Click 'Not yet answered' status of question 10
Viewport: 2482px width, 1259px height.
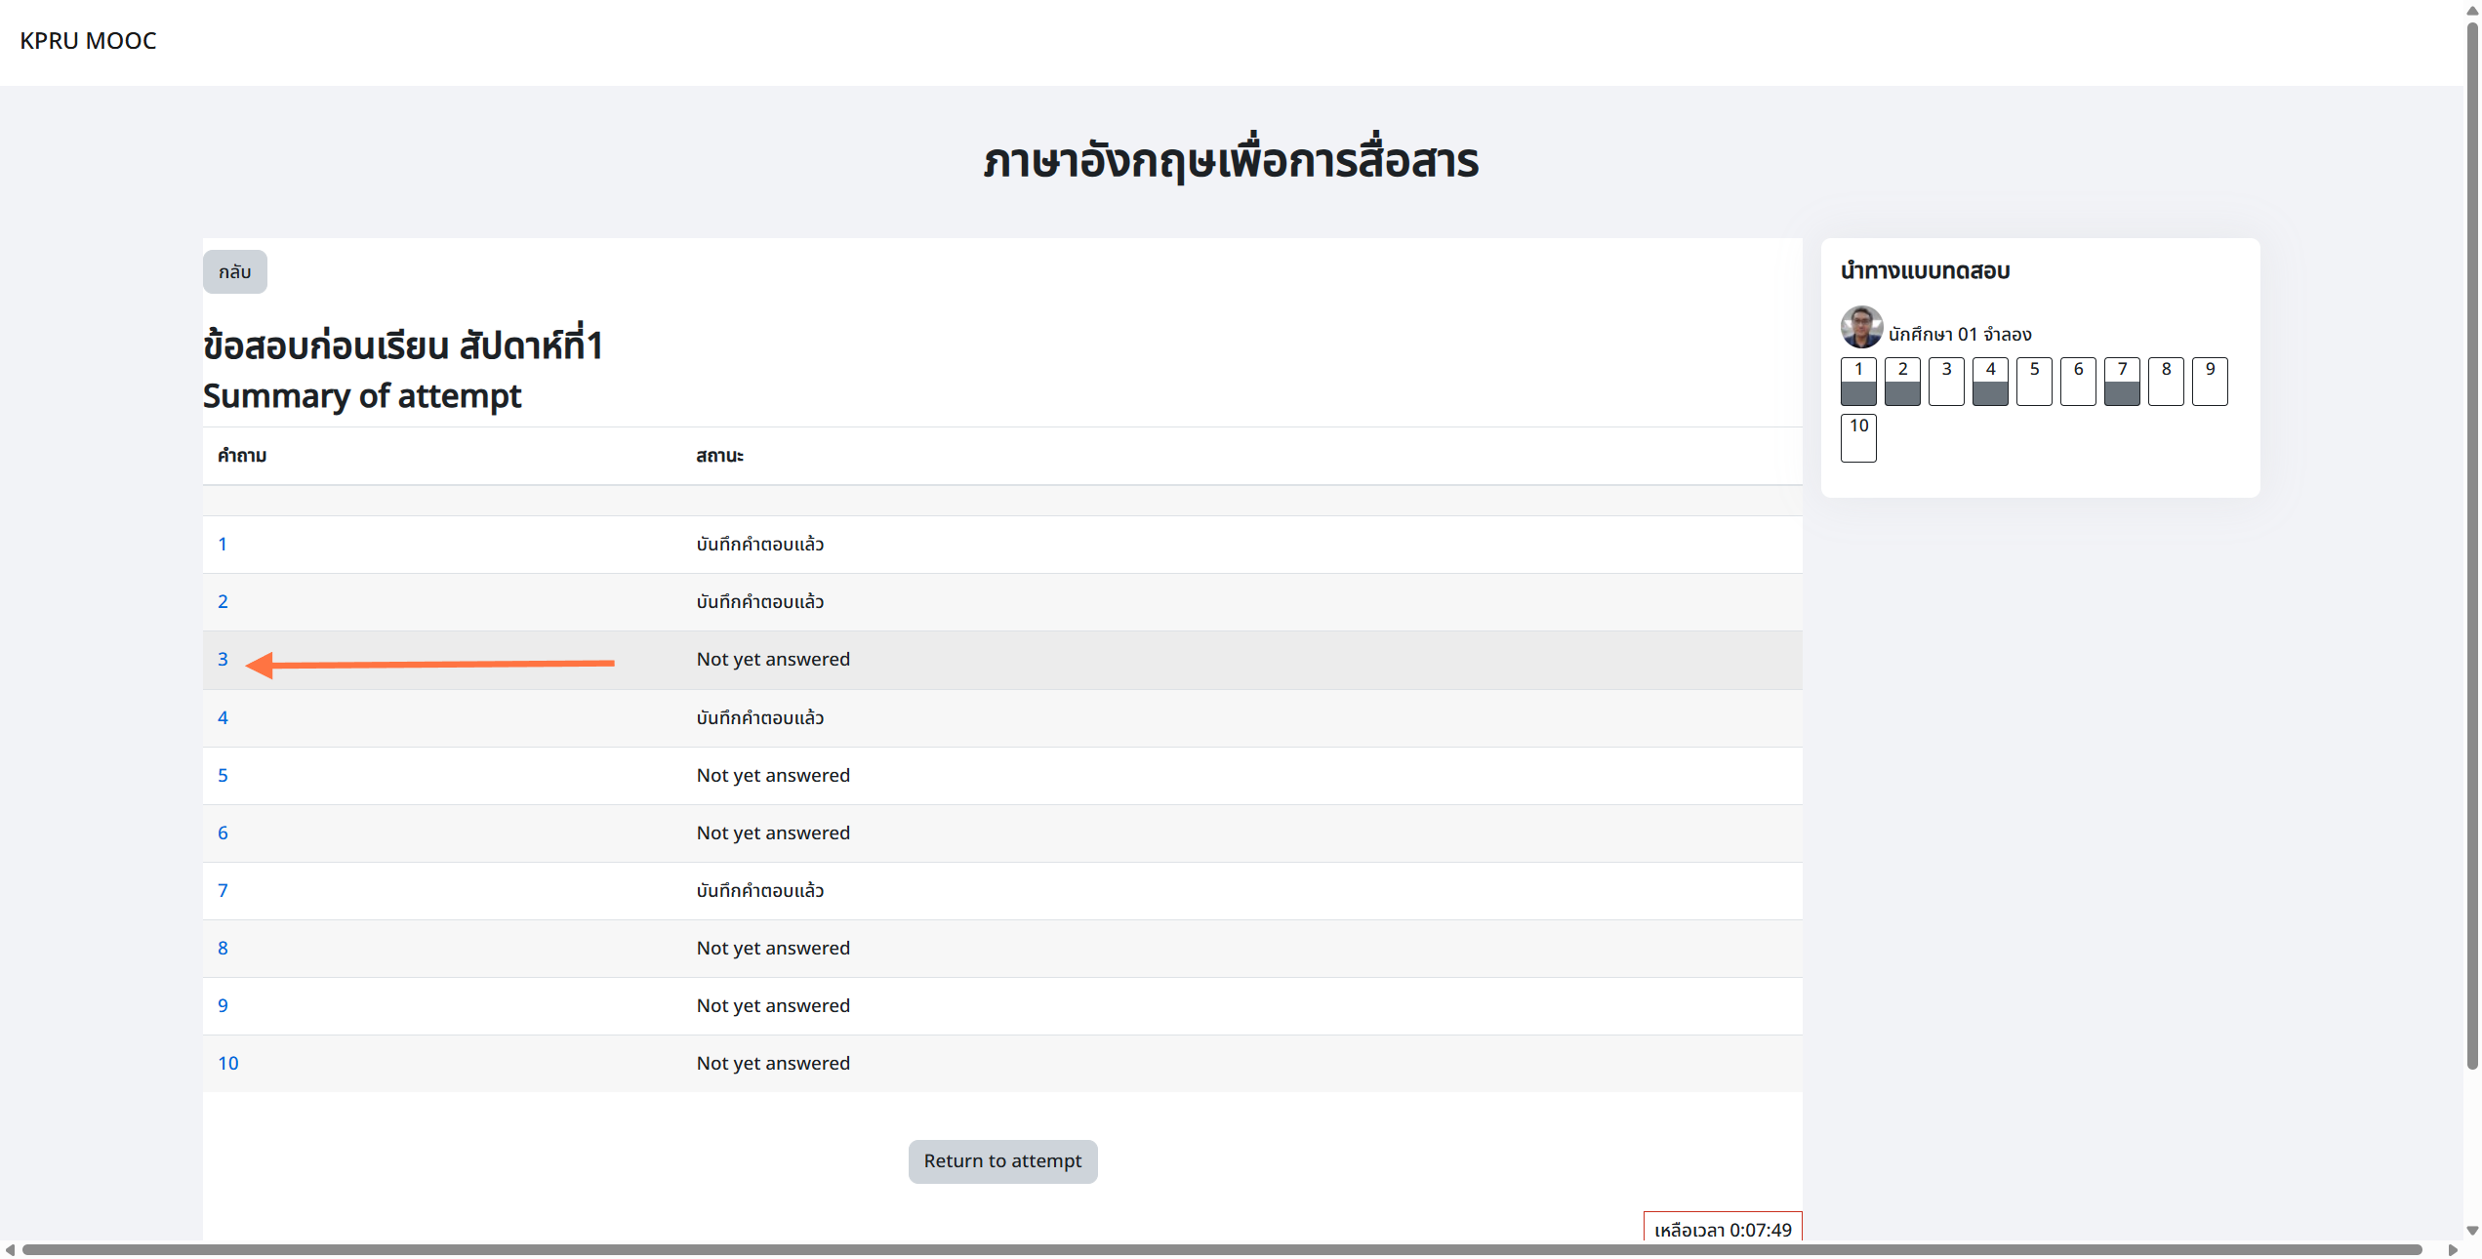(x=773, y=1064)
